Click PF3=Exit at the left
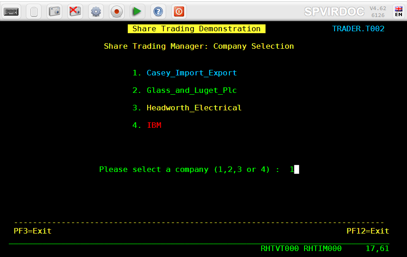Screen dimensions: 407x257 tap(33, 231)
